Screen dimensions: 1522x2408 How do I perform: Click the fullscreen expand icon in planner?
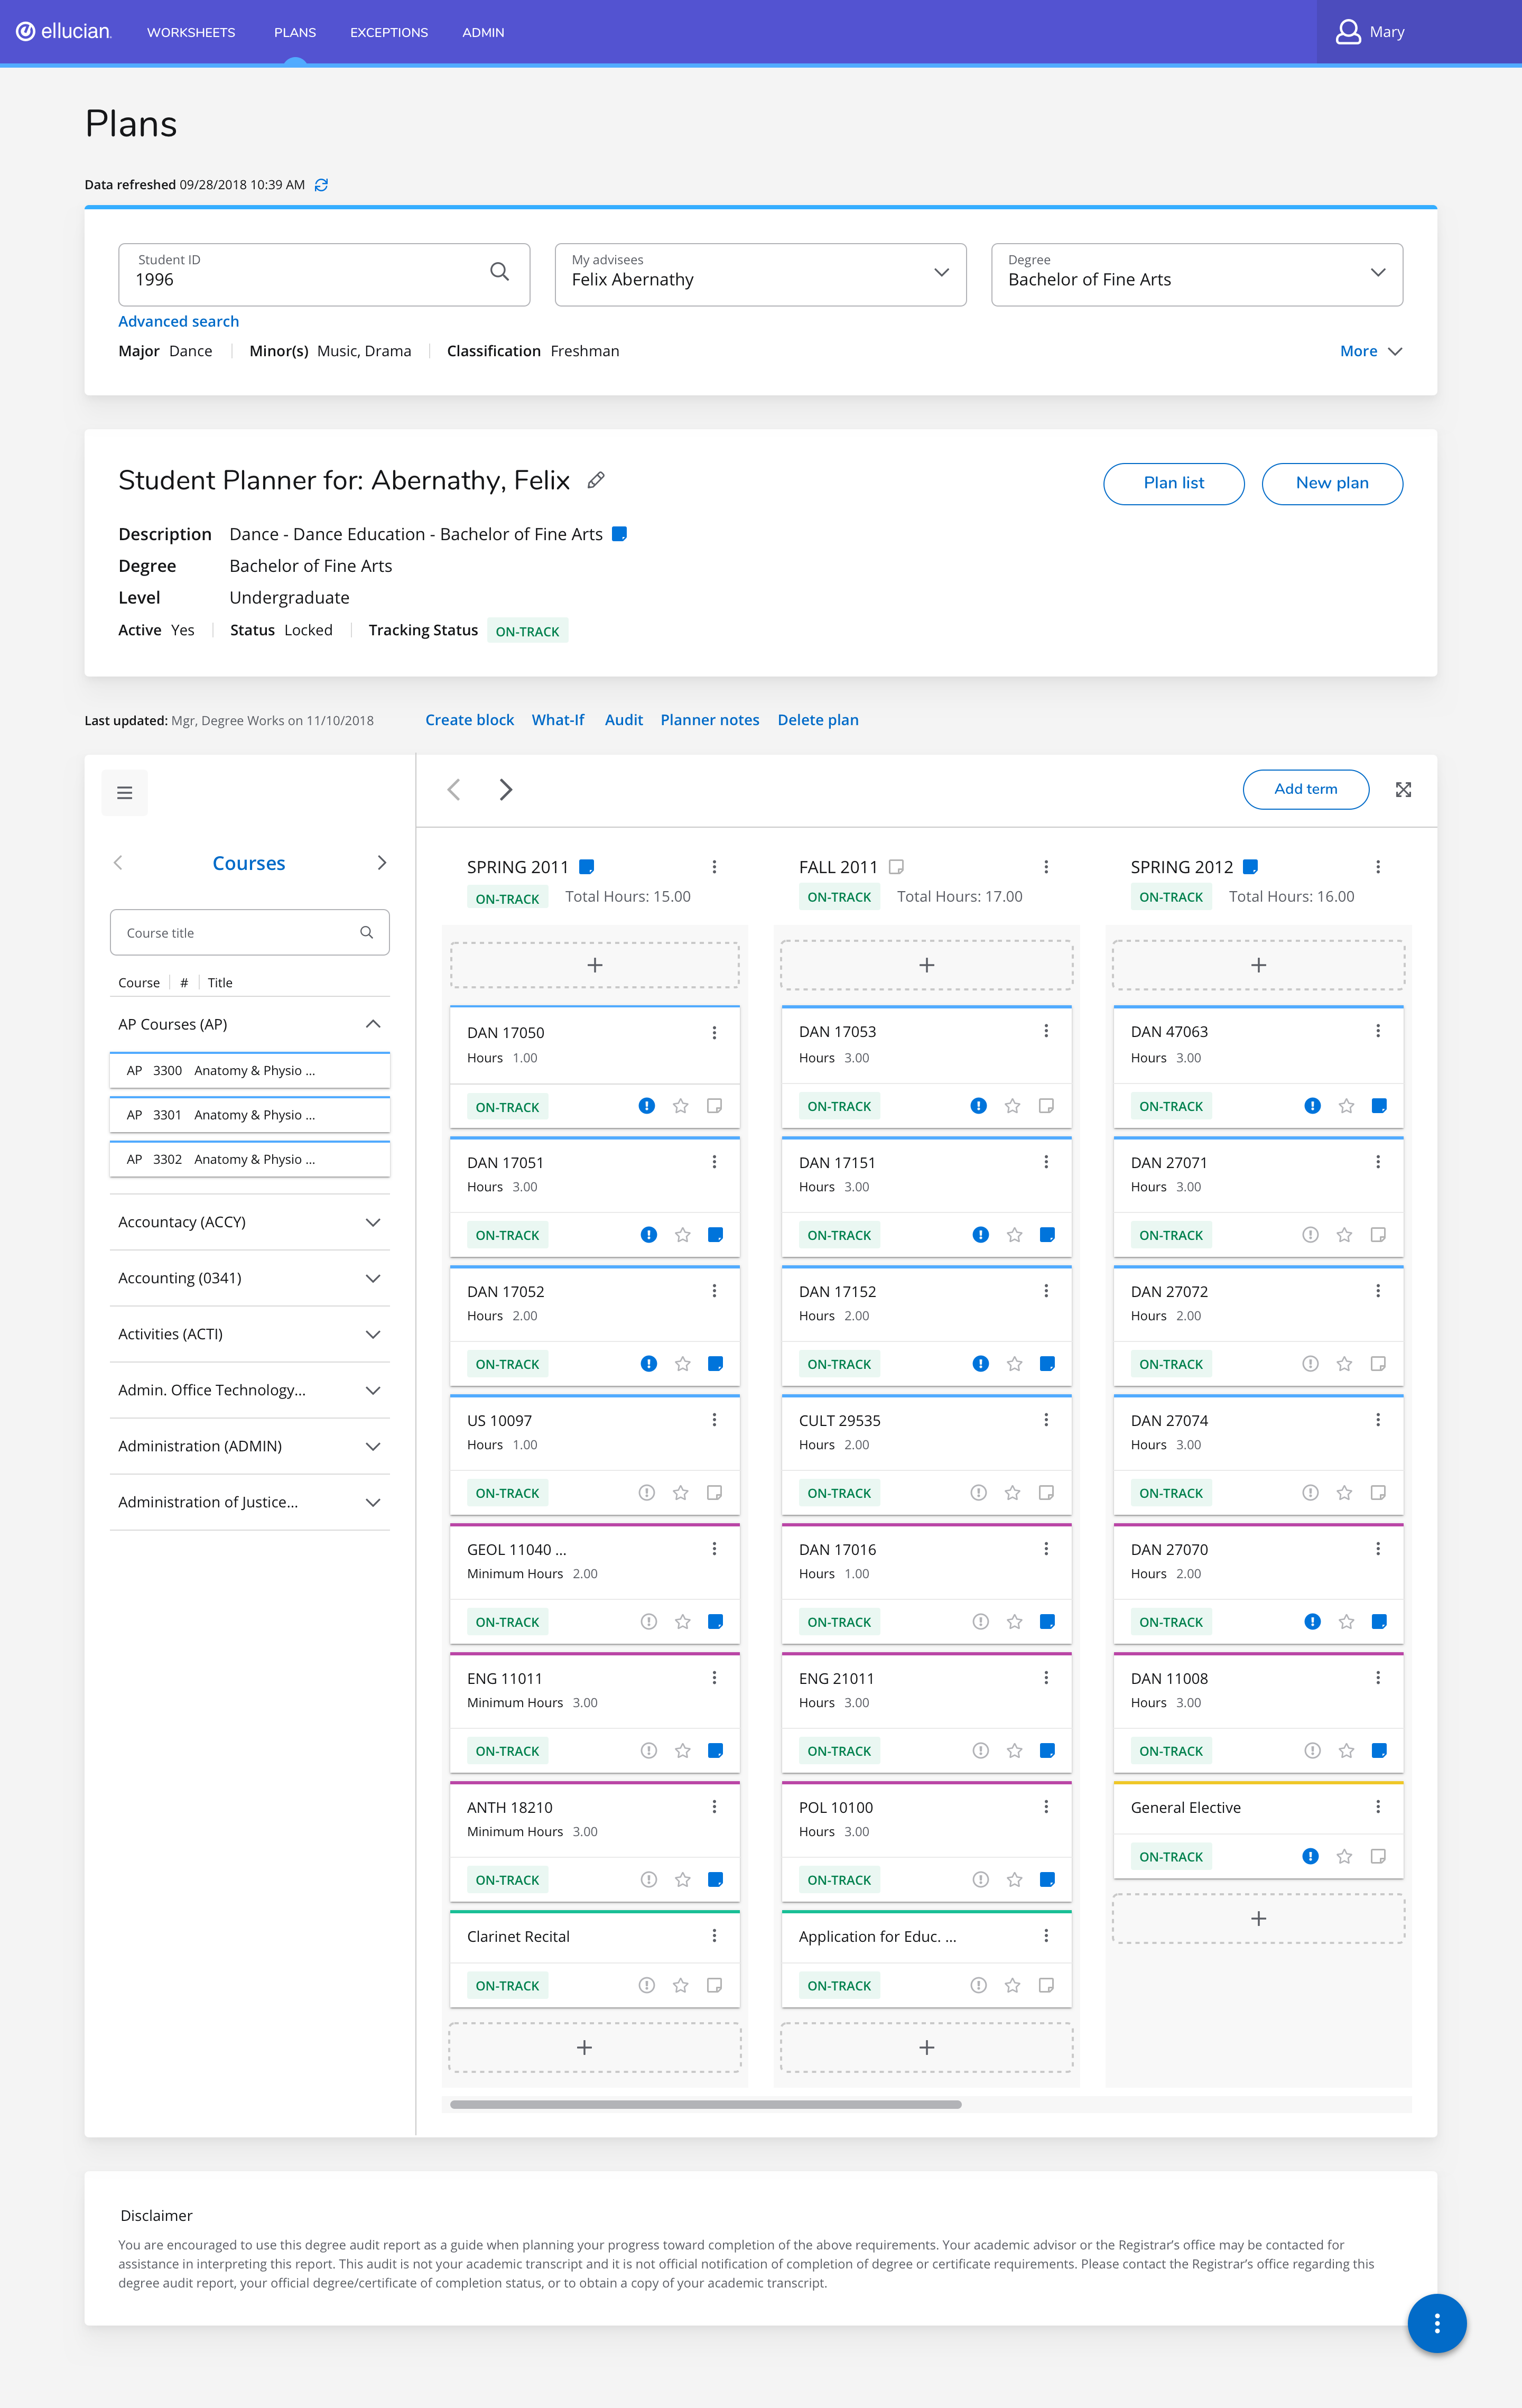1403,790
